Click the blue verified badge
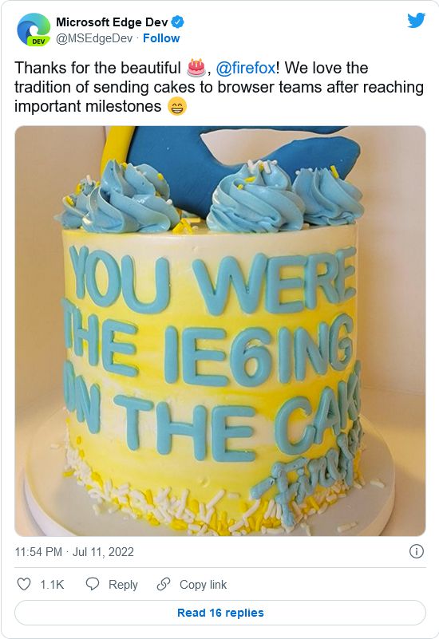 177,22
